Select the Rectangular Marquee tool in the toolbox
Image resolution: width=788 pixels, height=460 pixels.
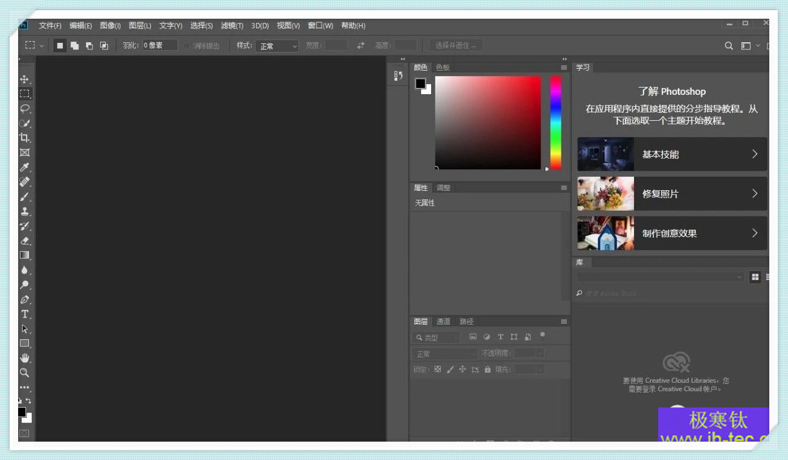[25, 94]
